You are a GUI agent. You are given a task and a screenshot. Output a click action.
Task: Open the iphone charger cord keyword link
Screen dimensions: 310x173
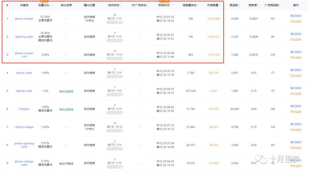click(24, 55)
